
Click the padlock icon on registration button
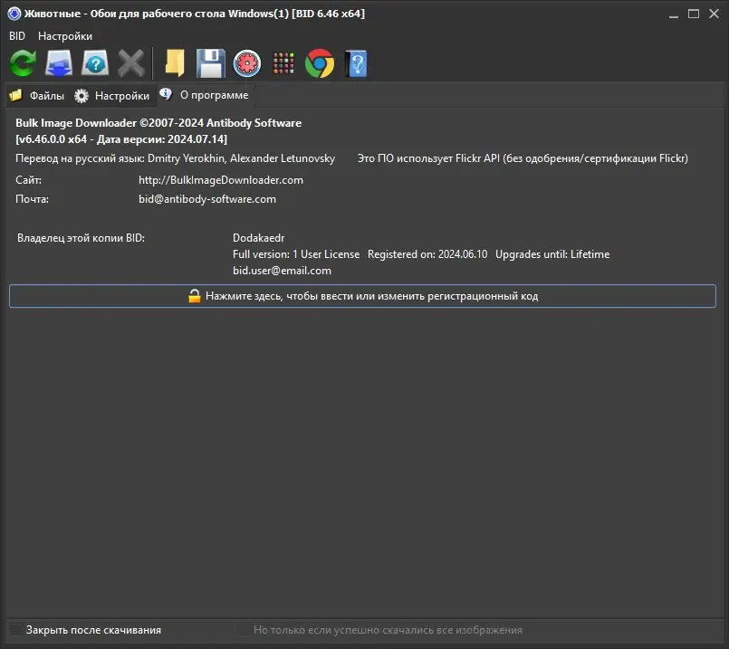[195, 296]
